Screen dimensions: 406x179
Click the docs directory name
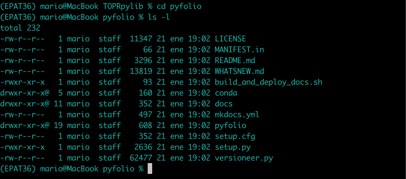(x=223, y=104)
